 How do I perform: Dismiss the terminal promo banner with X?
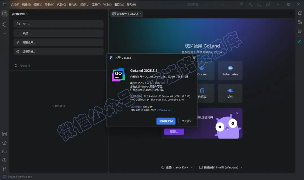[x=237, y=113]
